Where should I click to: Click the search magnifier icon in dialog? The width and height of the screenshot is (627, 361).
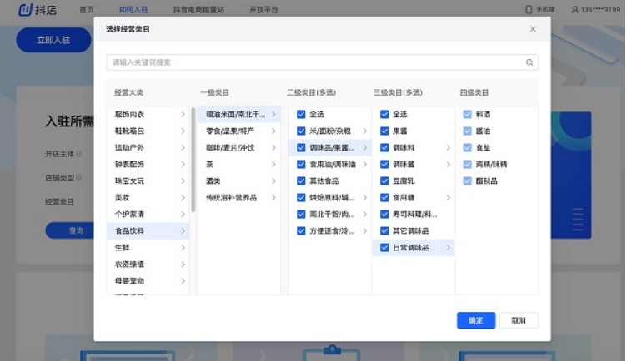tap(529, 62)
